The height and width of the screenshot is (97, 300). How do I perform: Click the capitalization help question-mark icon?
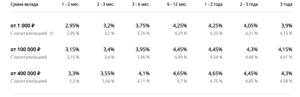[52, 34]
